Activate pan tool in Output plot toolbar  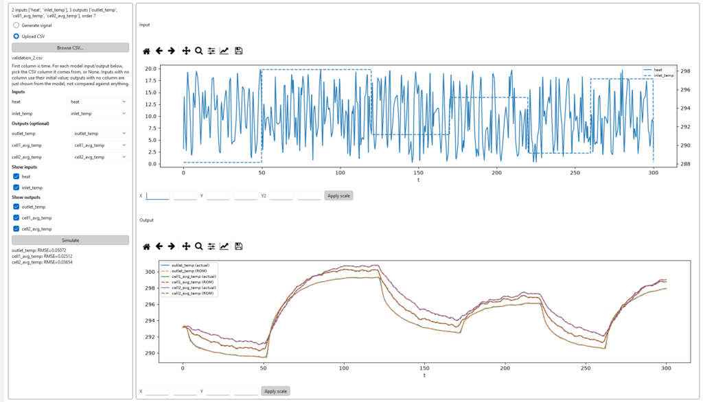coord(186,246)
